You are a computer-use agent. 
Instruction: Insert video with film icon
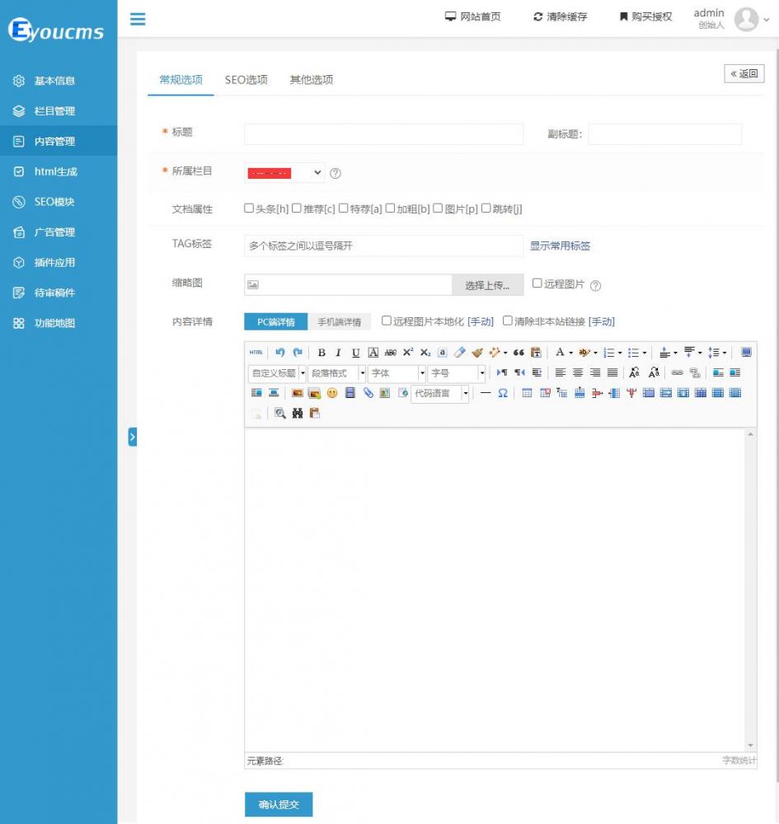pyautogui.click(x=350, y=393)
